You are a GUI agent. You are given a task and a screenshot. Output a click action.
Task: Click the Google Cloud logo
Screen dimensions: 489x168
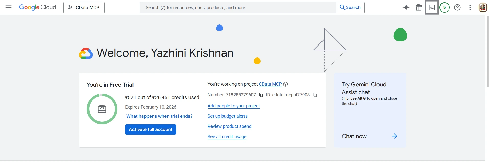tap(38, 7)
